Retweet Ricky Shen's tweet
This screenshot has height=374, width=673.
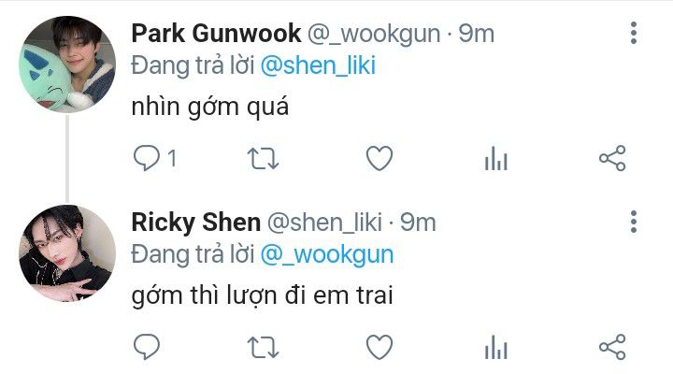click(263, 348)
